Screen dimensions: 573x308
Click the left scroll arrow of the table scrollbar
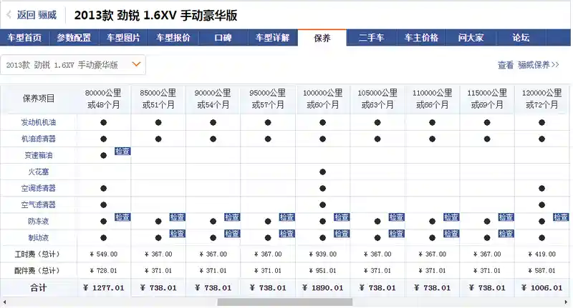(4, 302)
